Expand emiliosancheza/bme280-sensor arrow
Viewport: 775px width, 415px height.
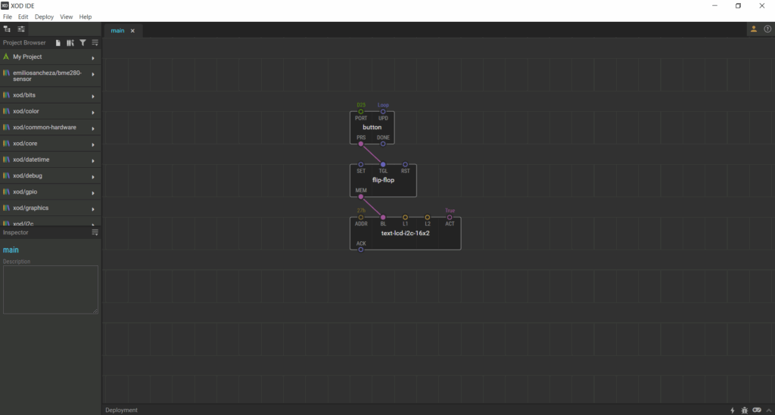pyautogui.click(x=93, y=75)
